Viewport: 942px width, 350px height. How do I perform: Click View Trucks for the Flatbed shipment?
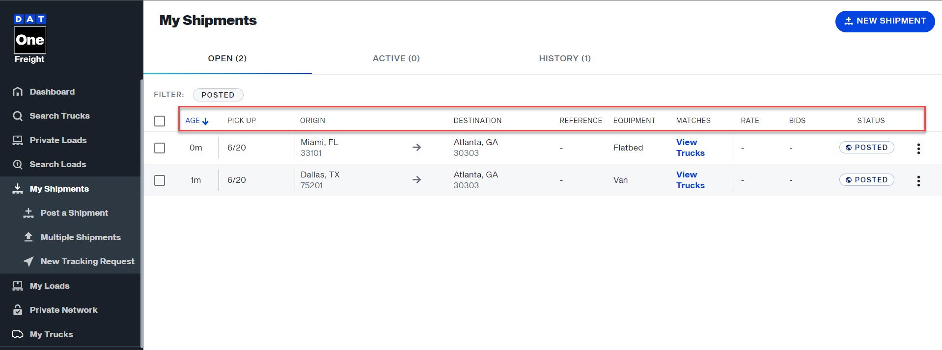[690, 148]
